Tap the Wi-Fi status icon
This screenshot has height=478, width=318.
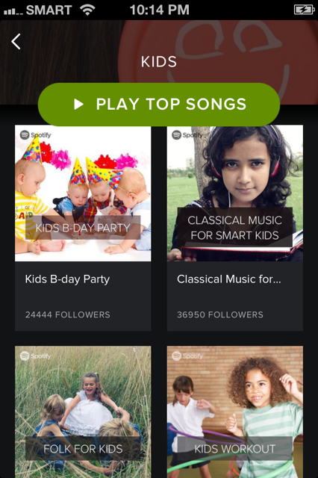coord(88,10)
